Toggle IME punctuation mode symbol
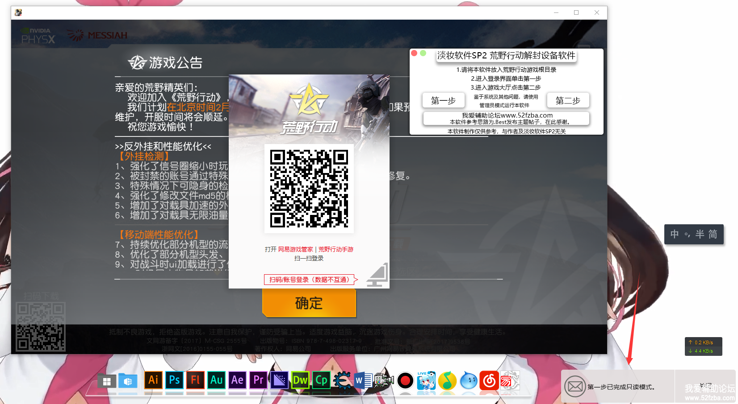738x404 pixels. [687, 235]
